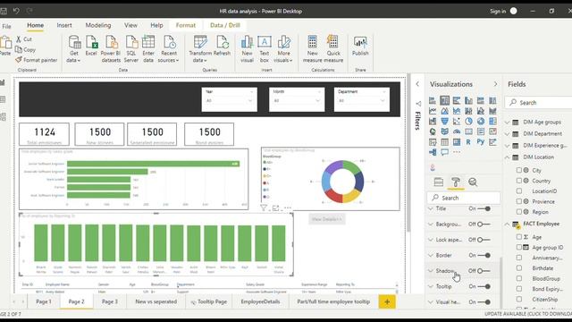The width and height of the screenshot is (572, 322).
Task: Click Sign in
Action: [498, 12]
